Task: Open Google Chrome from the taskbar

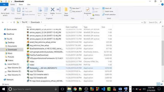Action: click(75, 89)
